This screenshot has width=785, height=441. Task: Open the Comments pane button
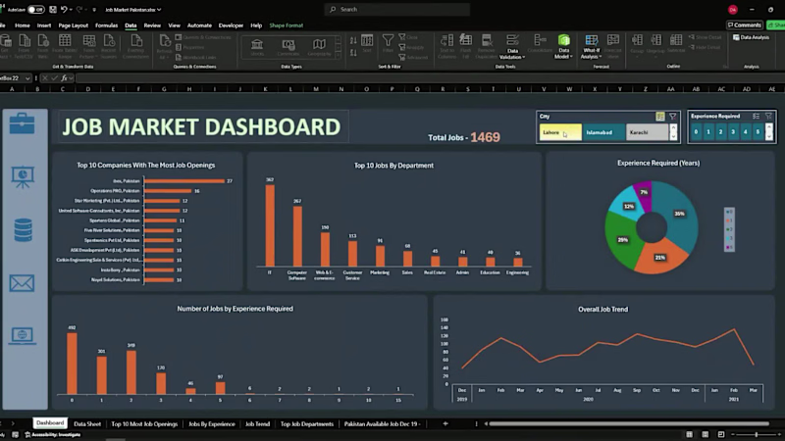pyautogui.click(x=744, y=25)
